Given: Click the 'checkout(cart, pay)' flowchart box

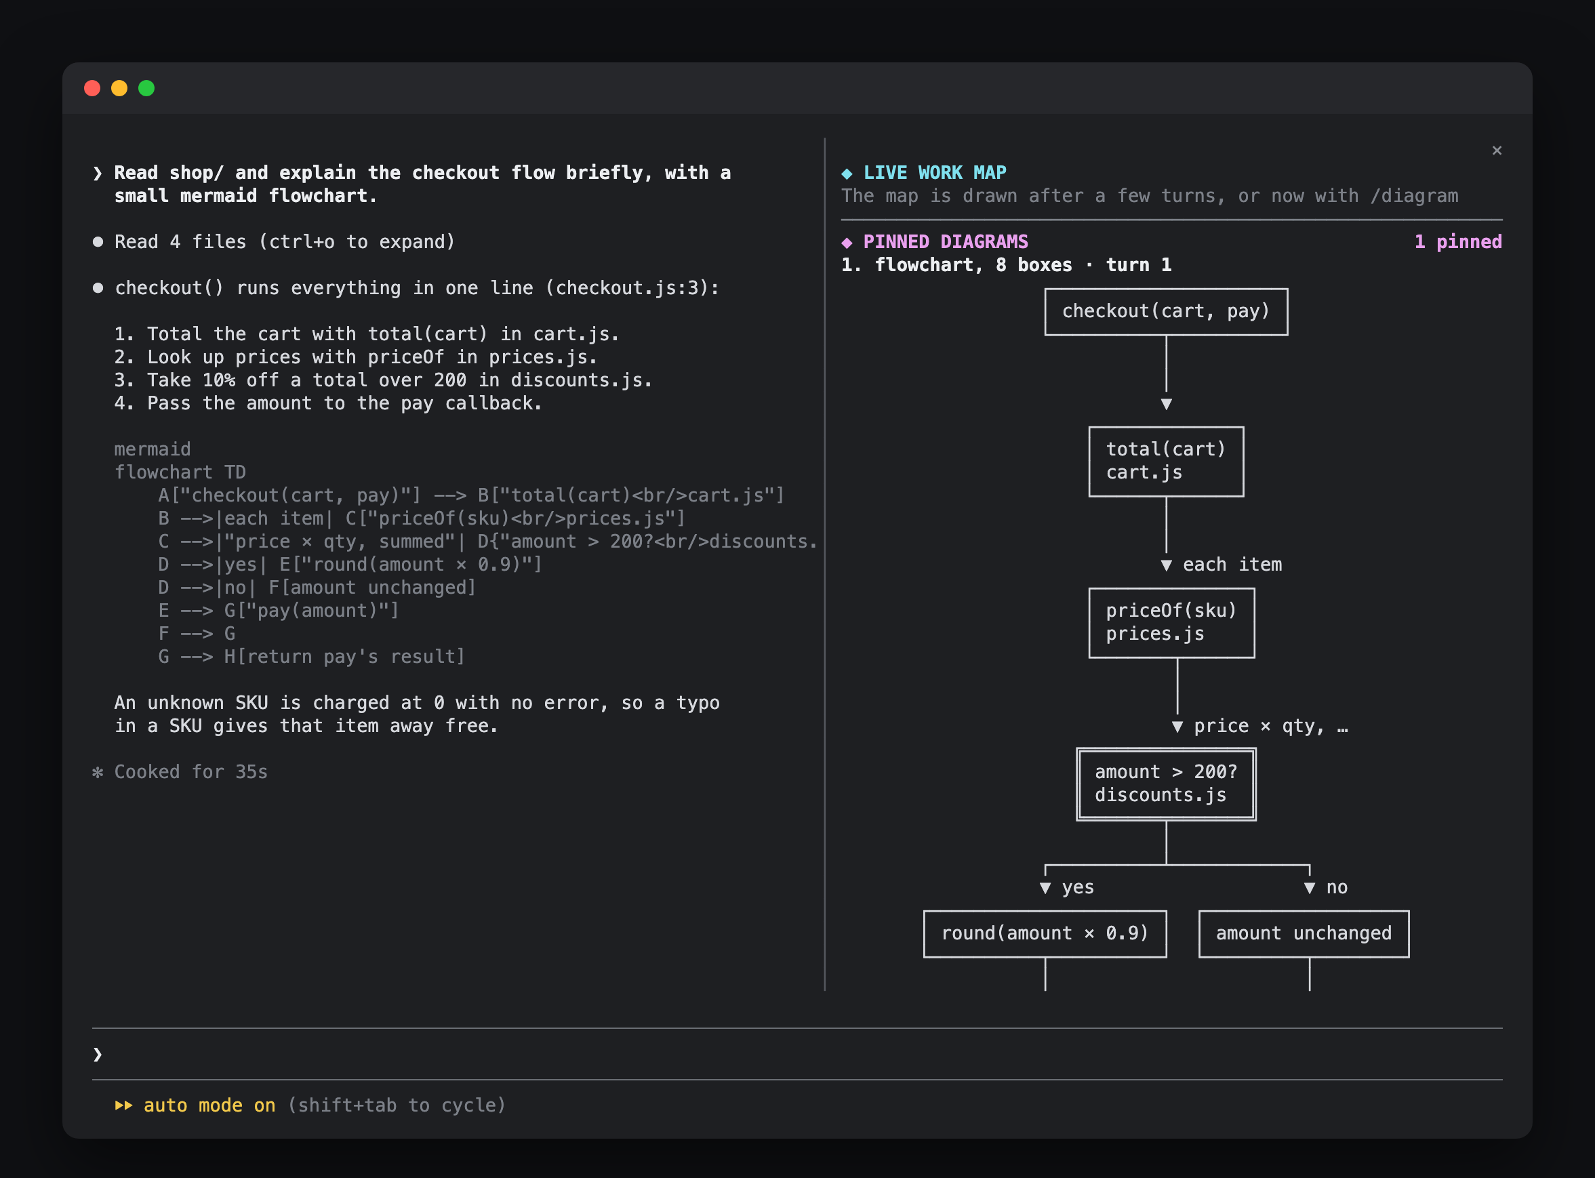Looking at the screenshot, I should tap(1166, 312).
